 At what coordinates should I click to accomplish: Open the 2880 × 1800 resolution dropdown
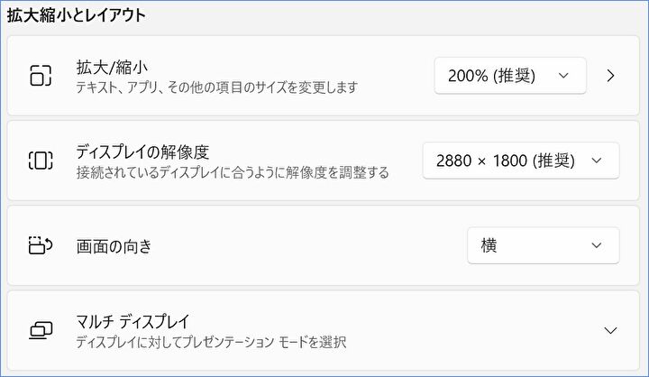click(520, 161)
